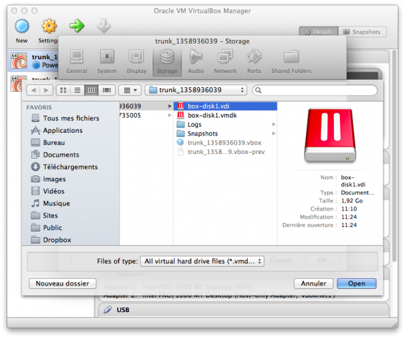405x338 pixels.
Task: Select the first trunk_1 VM in list
Action: pyautogui.click(x=34, y=60)
